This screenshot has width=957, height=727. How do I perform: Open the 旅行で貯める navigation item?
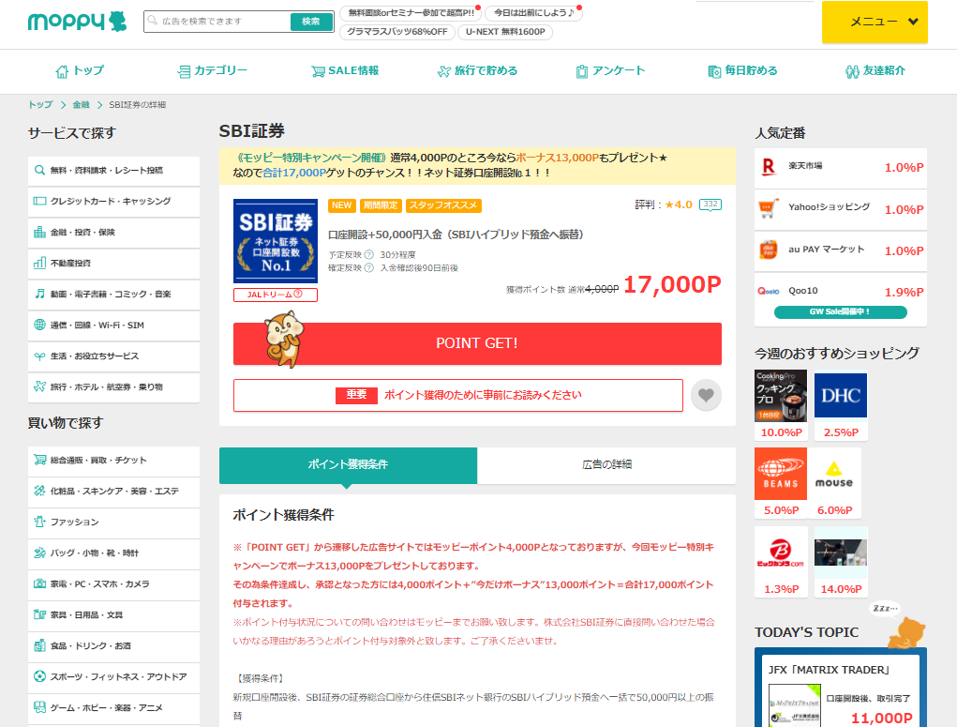(477, 71)
